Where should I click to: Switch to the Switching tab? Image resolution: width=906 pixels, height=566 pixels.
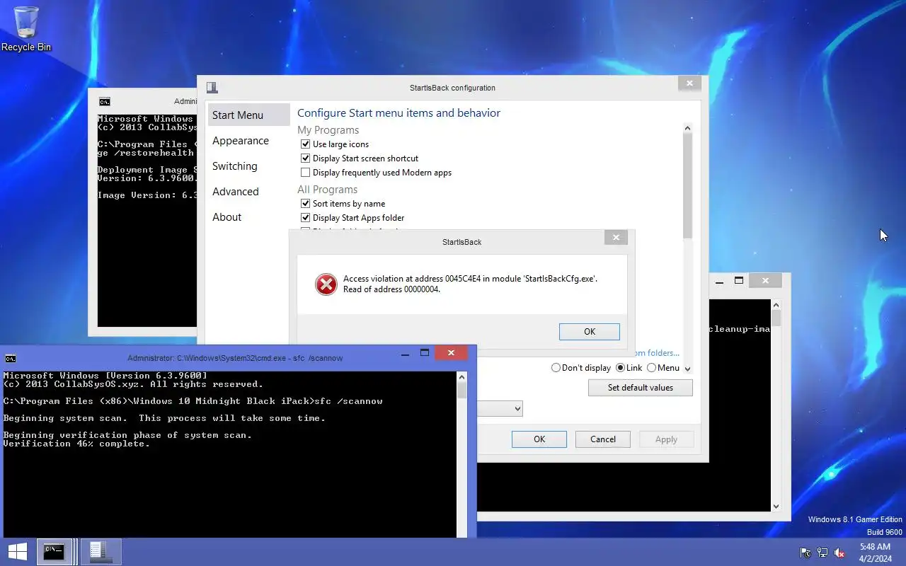[x=248, y=166]
